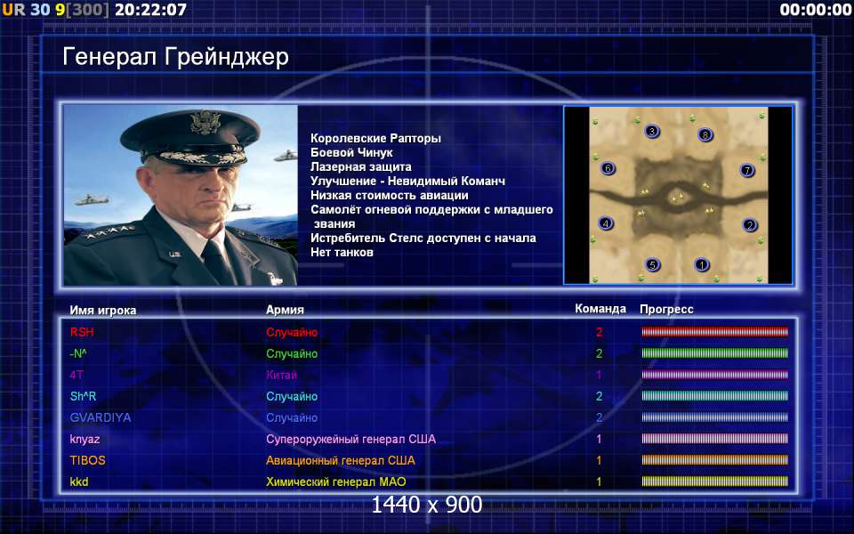Click the title 'Генерал Грейнджер'
Viewport: 854px width, 534px height.
pyautogui.click(x=175, y=57)
